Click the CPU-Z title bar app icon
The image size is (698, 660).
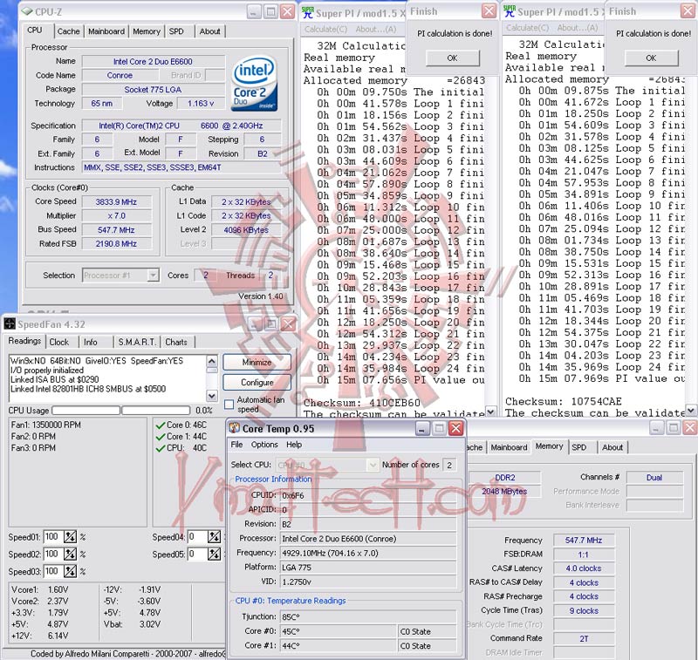pyautogui.click(x=27, y=11)
